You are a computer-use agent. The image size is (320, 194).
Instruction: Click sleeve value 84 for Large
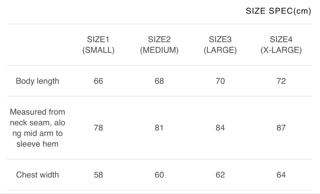coord(220,128)
